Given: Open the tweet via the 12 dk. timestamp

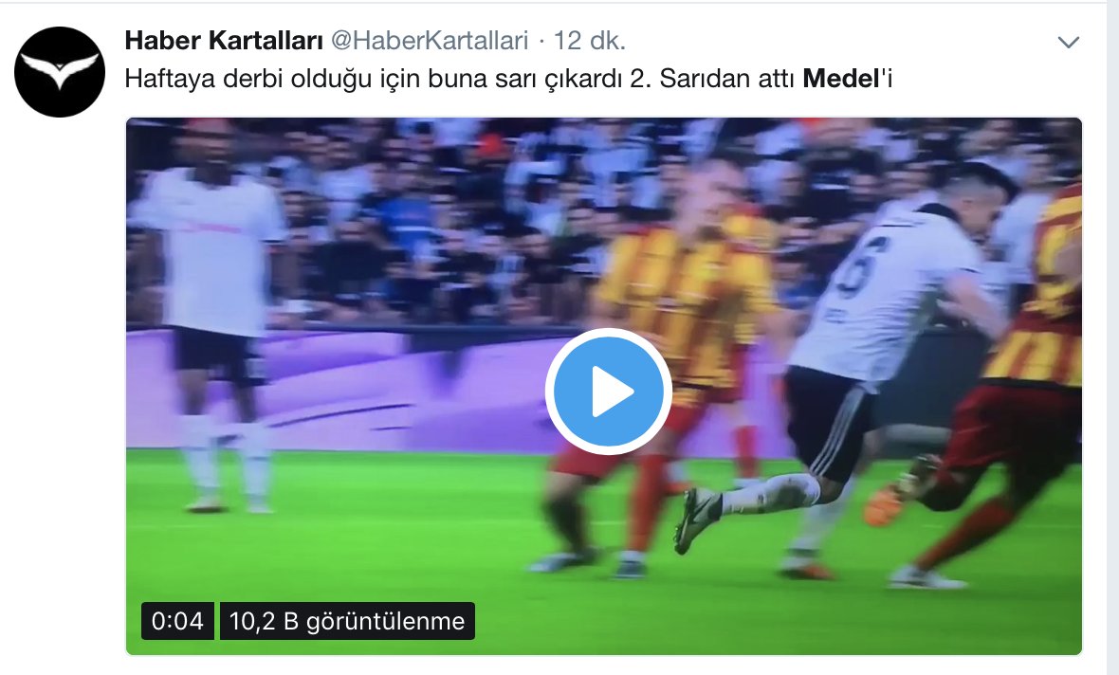Looking at the screenshot, I should pos(590,41).
